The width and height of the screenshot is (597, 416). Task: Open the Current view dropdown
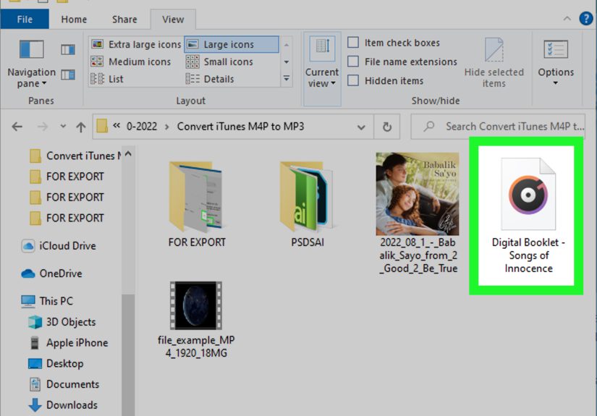click(x=322, y=69)
